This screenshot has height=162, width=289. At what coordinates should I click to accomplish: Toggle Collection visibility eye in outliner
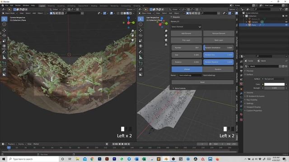[x=286, y=16]
